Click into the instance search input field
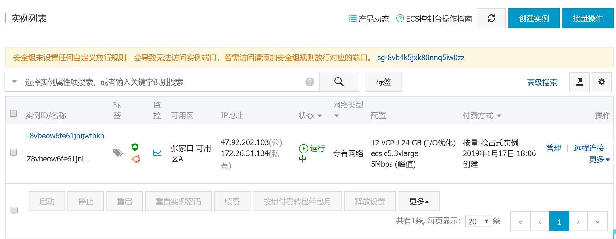The width and height of the screenshot is (616, 239). 160,82
